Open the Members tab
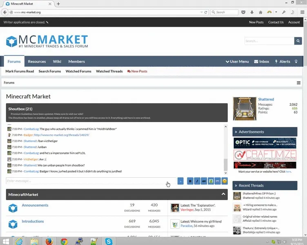The width and height of the screenshot is (307, 245). [77, 62]
